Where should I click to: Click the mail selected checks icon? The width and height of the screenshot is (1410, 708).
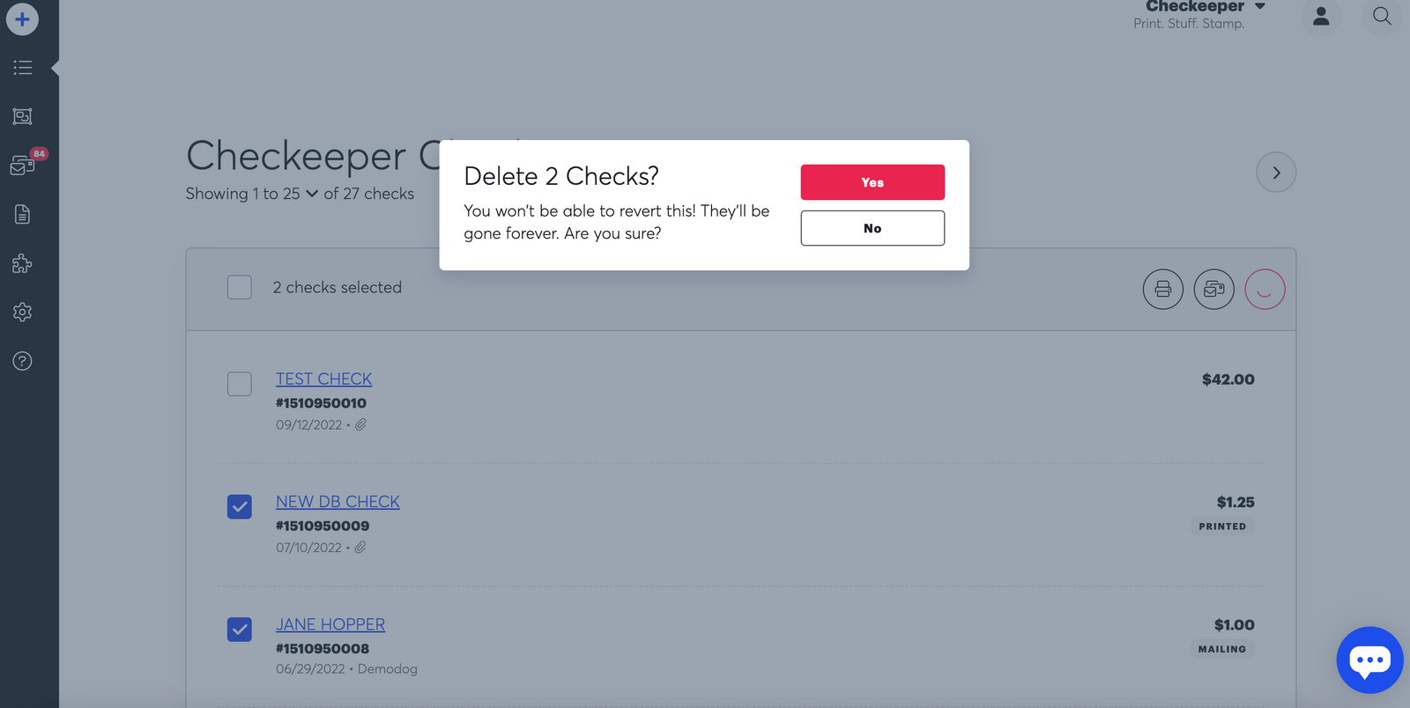point(1214,289)
